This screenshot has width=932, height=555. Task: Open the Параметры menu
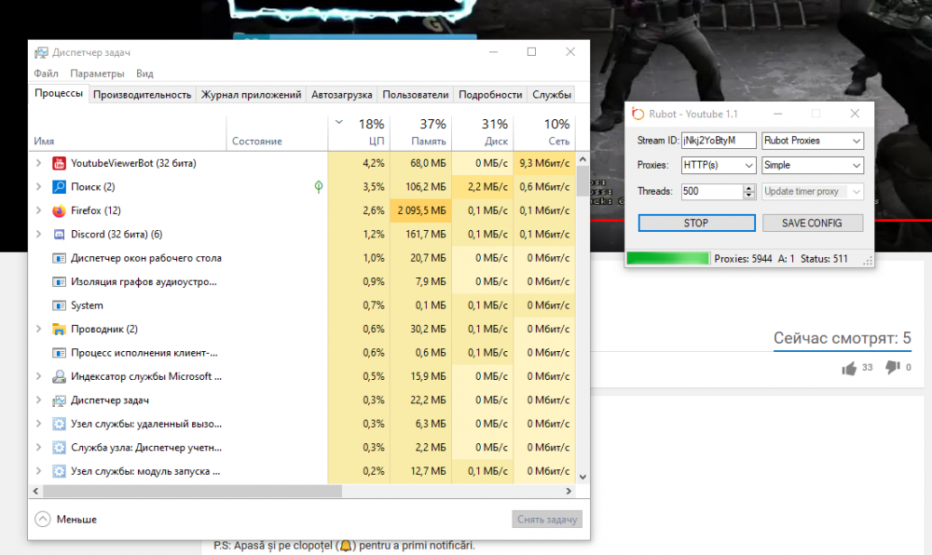point(97,74)
